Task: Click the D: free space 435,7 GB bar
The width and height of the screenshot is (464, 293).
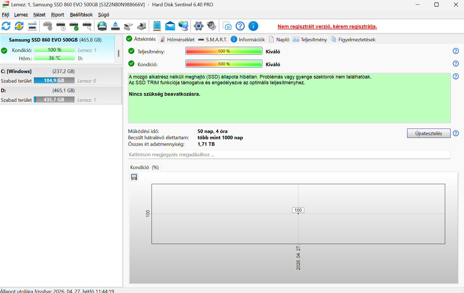Action: click(x=54, y=100)
